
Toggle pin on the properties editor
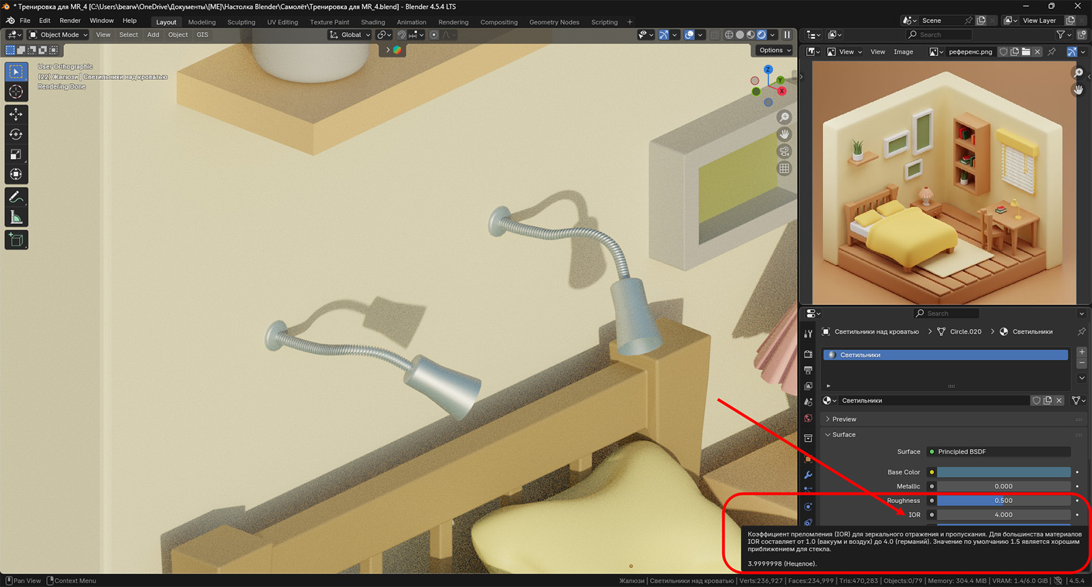click(1081, 332)
